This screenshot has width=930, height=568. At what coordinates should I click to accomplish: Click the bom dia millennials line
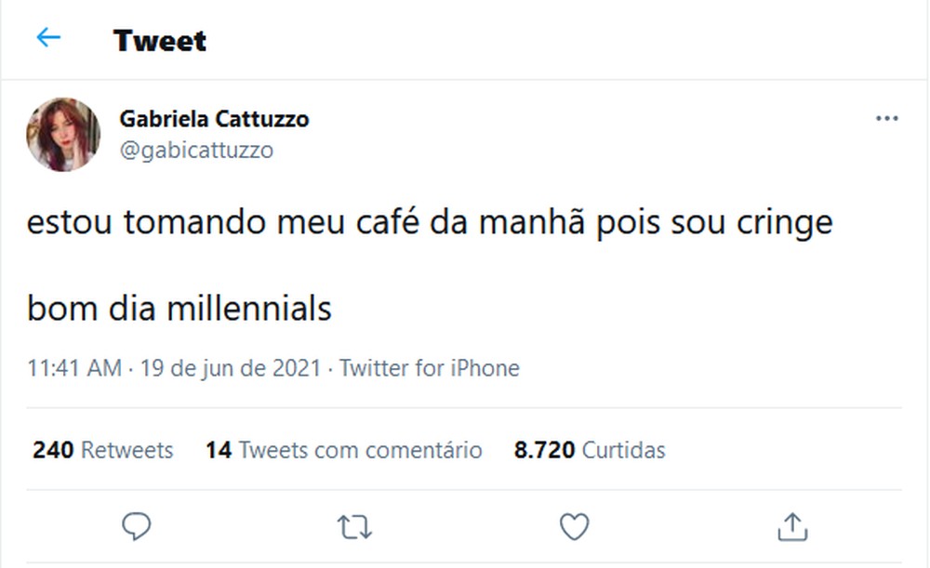point(179,308)
